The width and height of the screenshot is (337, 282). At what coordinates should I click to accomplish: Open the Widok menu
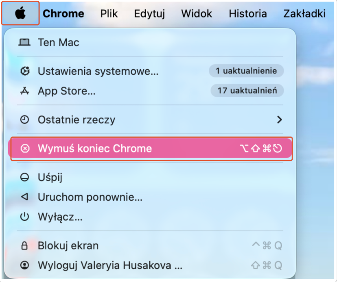(197, 14)
